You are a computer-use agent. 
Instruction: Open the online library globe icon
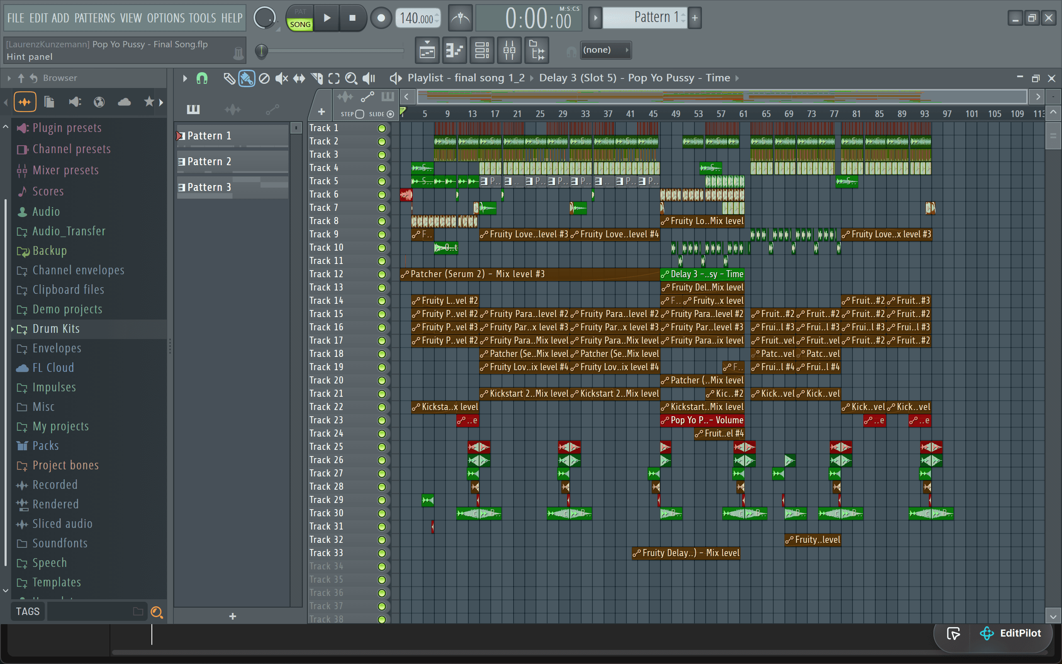click(99, 102)
